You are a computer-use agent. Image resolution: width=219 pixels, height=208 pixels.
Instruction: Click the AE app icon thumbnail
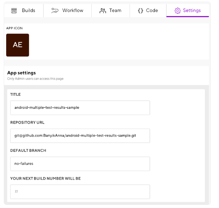coord(18,45)
